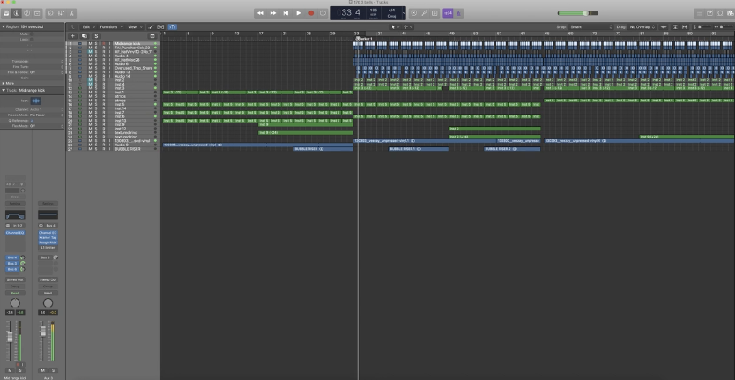Image resolution: width=735 pixels, height=380 pixels.
Task: Click the Marker 1 timeline marker
Action: click(x=365, y=39)
